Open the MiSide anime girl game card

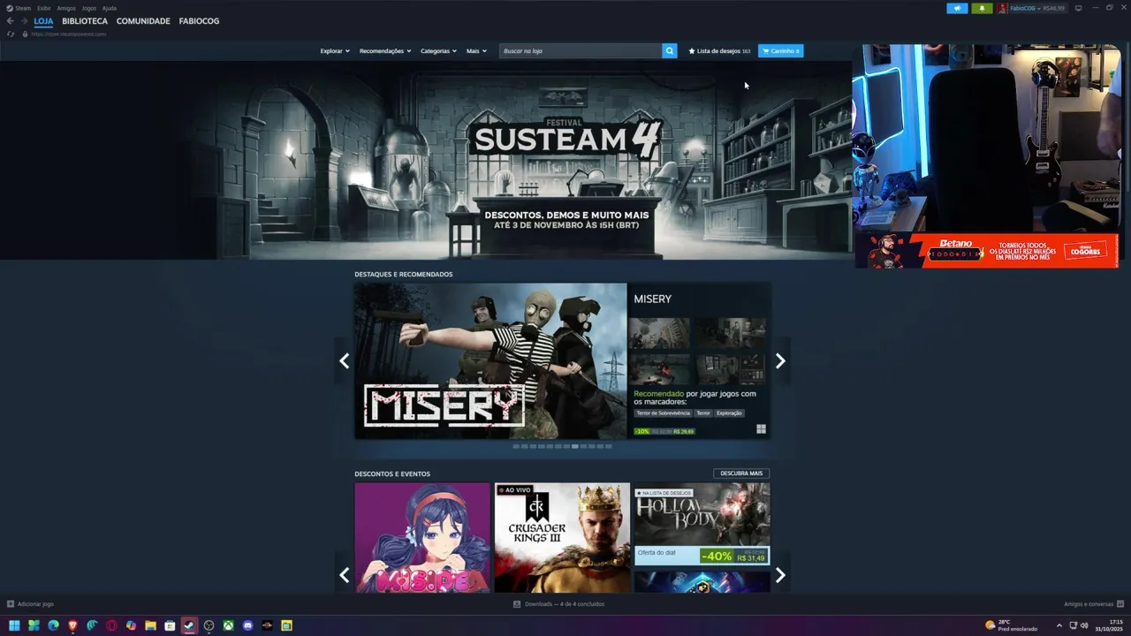pos(422,537)
